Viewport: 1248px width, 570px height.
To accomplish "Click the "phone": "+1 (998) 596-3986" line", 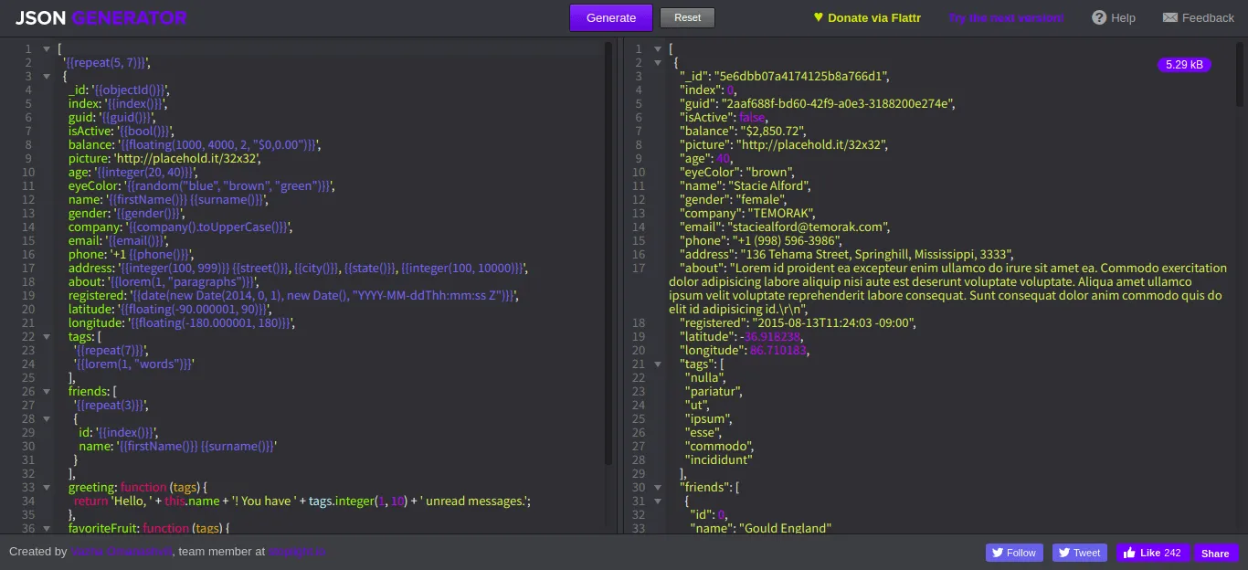I will (x=760, y=241).
